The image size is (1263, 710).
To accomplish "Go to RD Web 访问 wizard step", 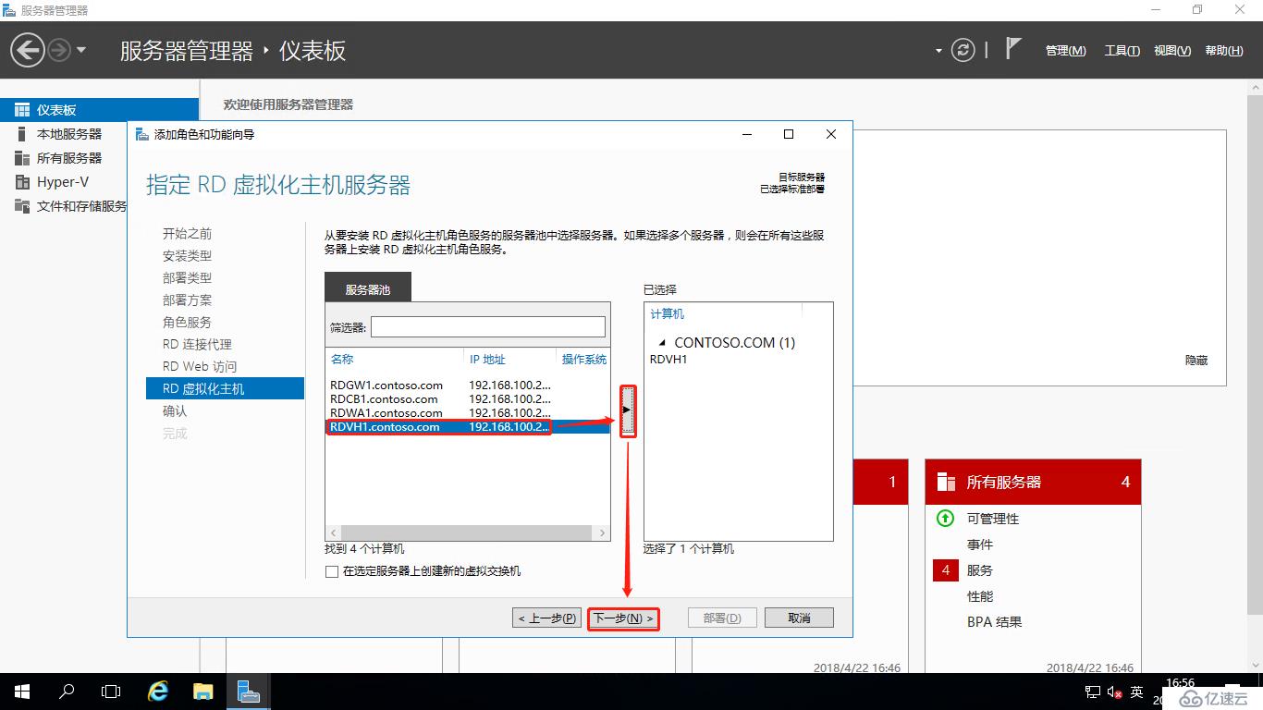I will (200, 366).
